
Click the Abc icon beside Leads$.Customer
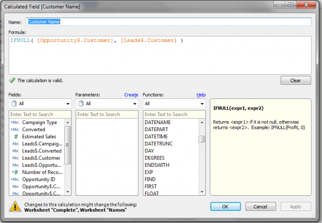(x=16, y=158)
